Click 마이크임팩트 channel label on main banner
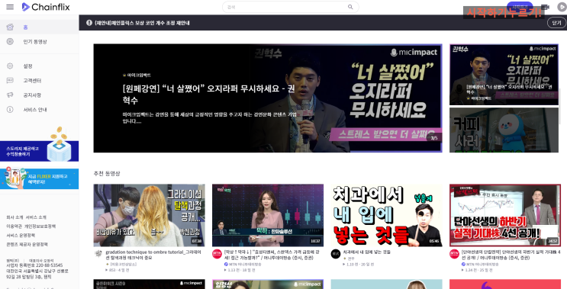The width and height of the screenshot is (567, 289). point(139,75)
